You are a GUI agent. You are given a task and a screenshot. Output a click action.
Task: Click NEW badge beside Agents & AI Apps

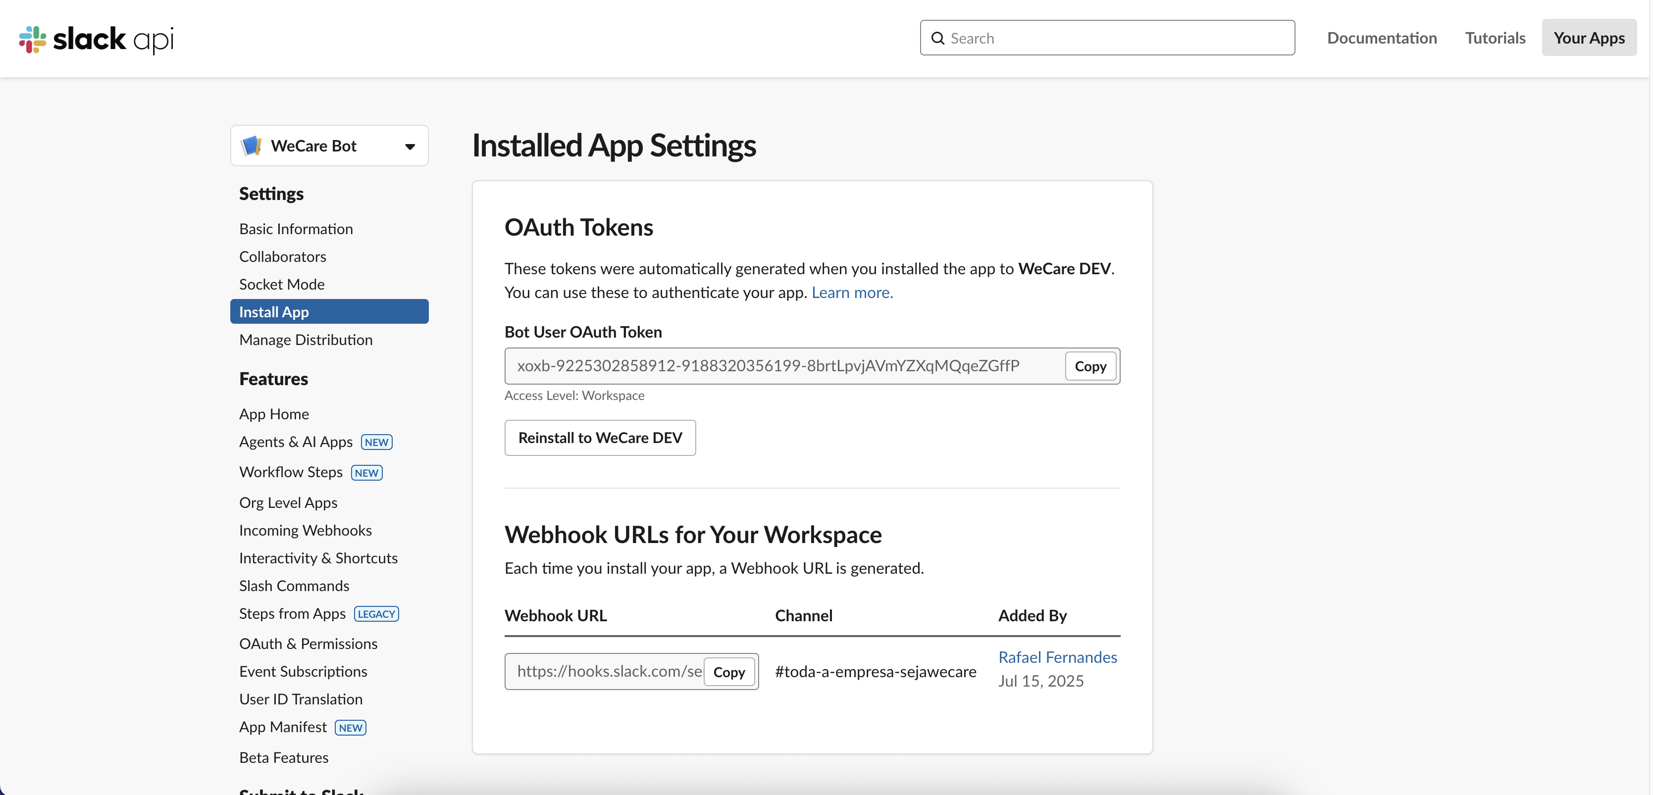(377, 442)
